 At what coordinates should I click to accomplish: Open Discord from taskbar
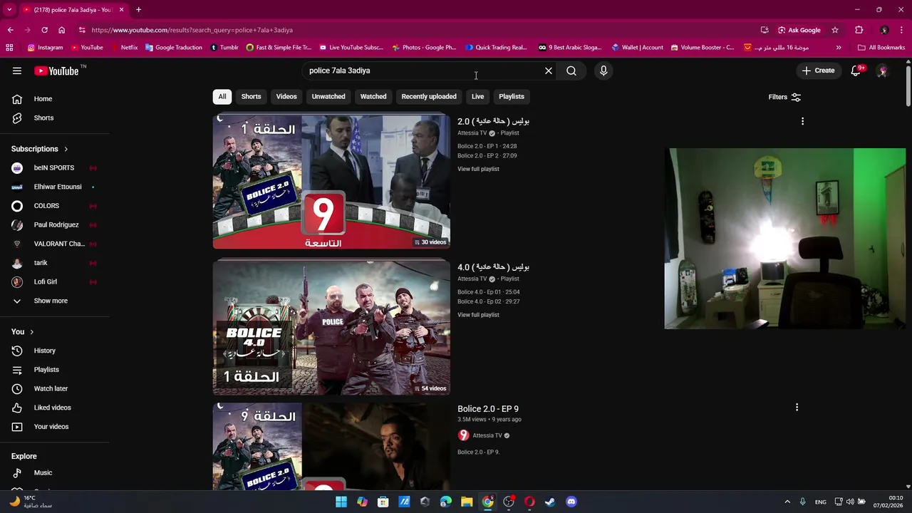point(571,502)
